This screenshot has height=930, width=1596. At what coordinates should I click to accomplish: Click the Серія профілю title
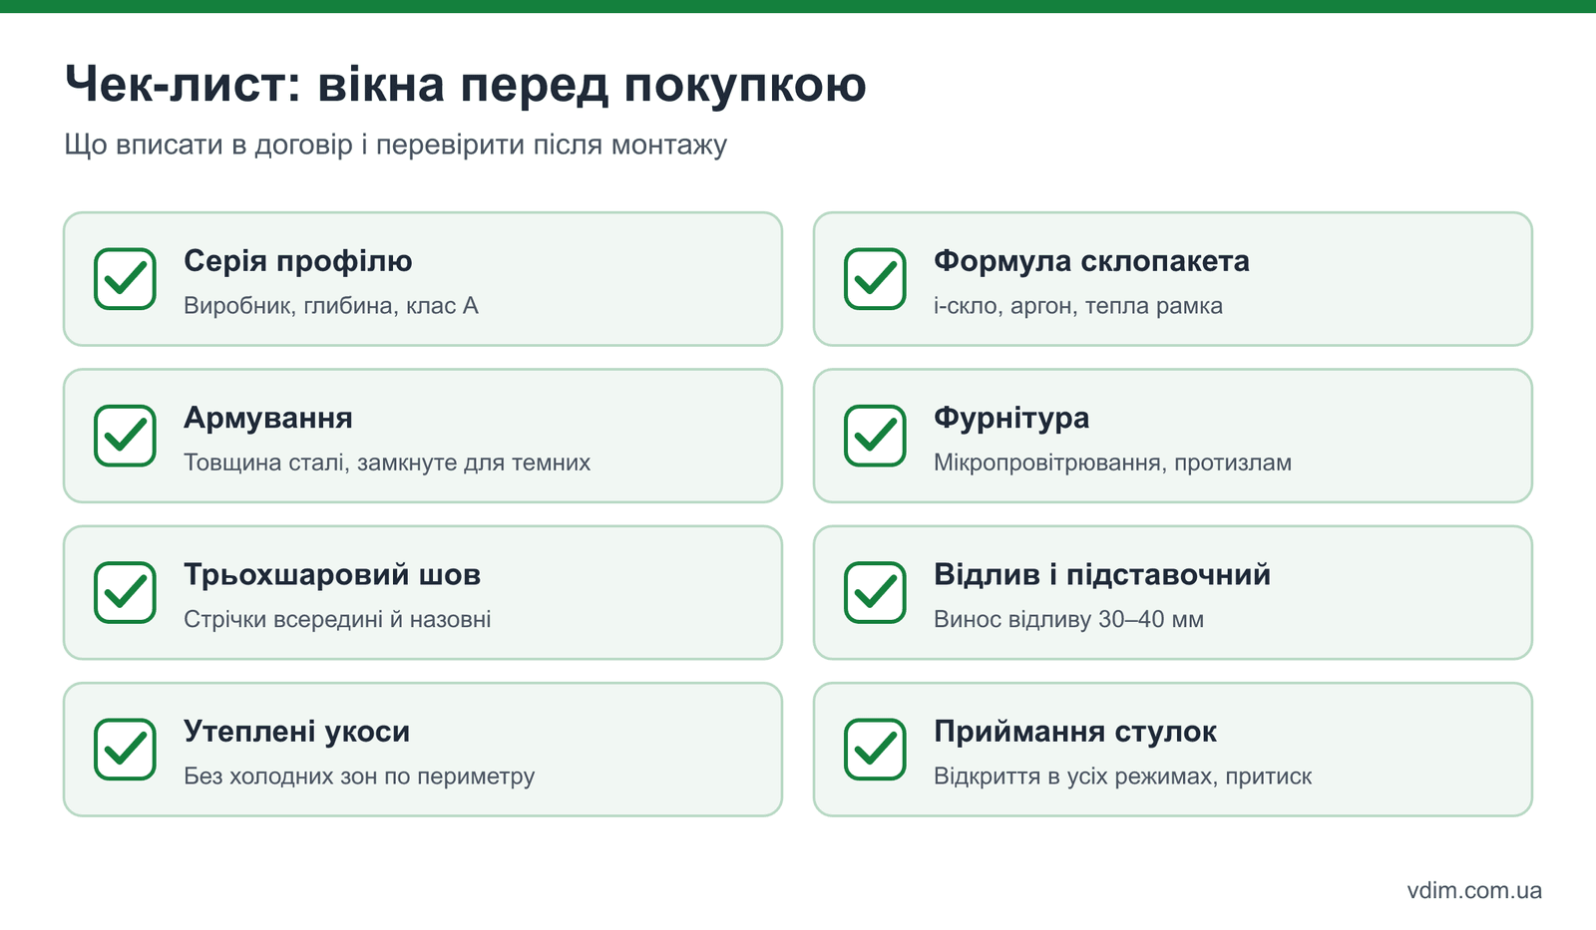point(298,261)
